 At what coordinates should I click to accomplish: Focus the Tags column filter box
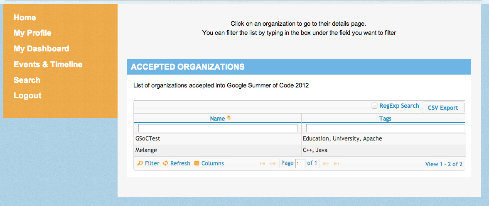[385, 128]
